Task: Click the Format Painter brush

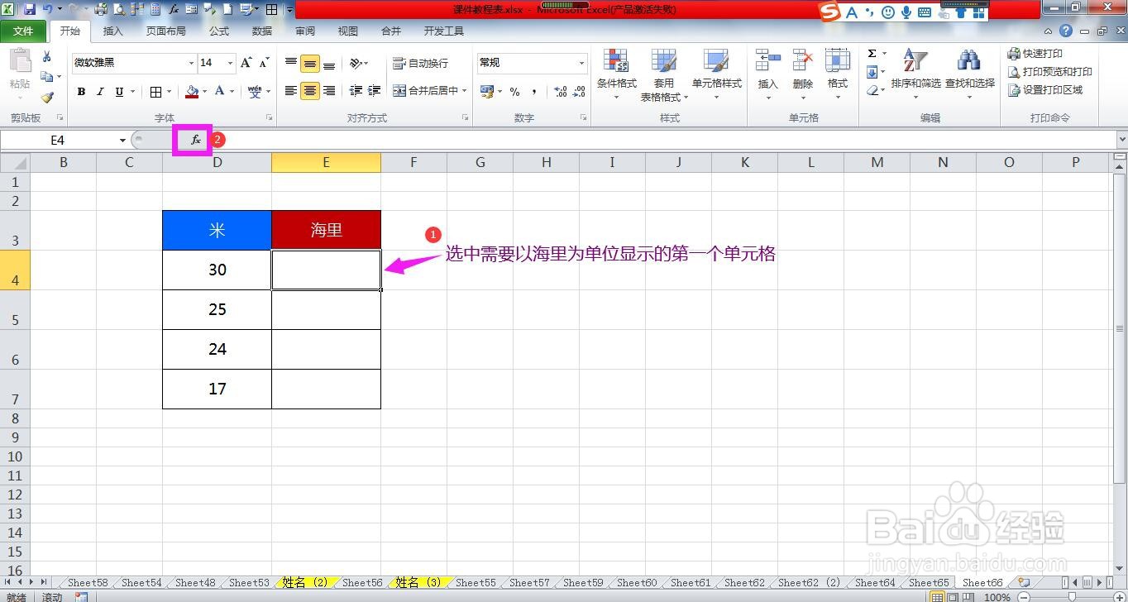Action: pos(47,97)
